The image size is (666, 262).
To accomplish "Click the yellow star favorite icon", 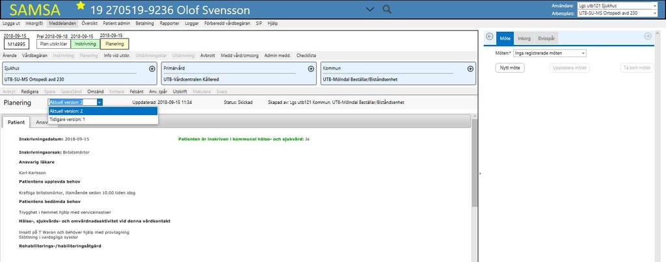I will 80,5.
